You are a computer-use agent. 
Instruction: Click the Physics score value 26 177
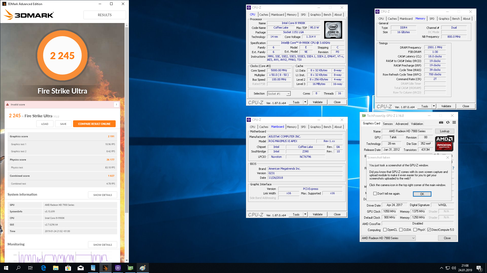(x=110, y=160)
